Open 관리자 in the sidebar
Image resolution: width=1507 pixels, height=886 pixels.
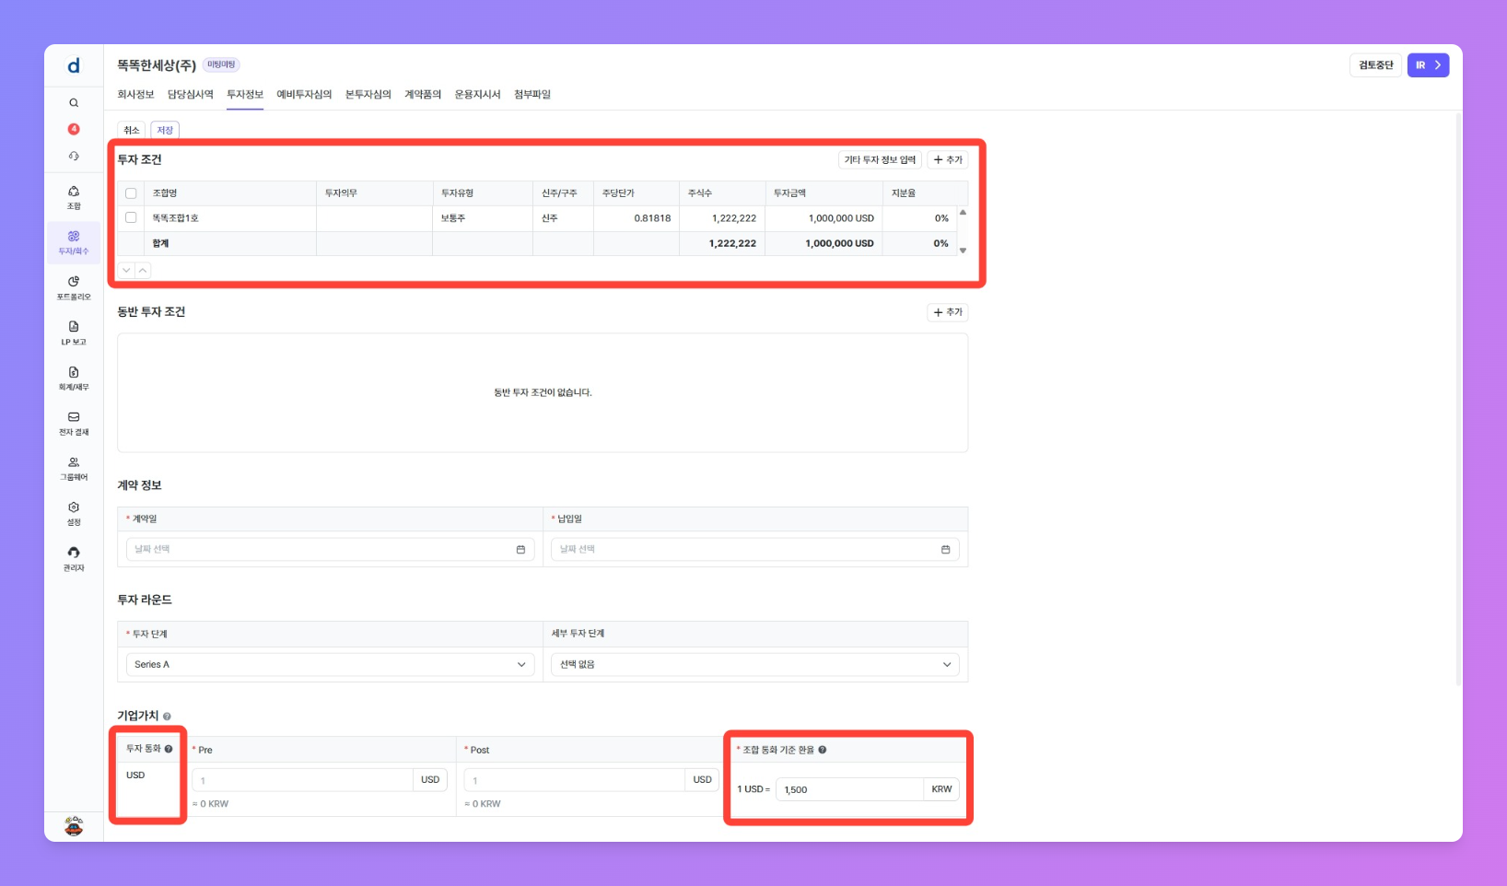click(74, 559)
